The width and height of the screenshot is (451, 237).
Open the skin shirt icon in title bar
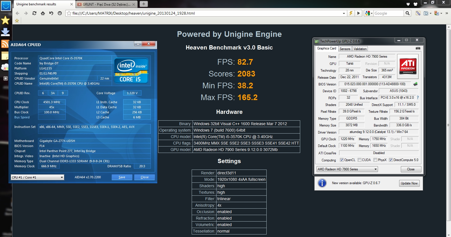tap(415, 4)
